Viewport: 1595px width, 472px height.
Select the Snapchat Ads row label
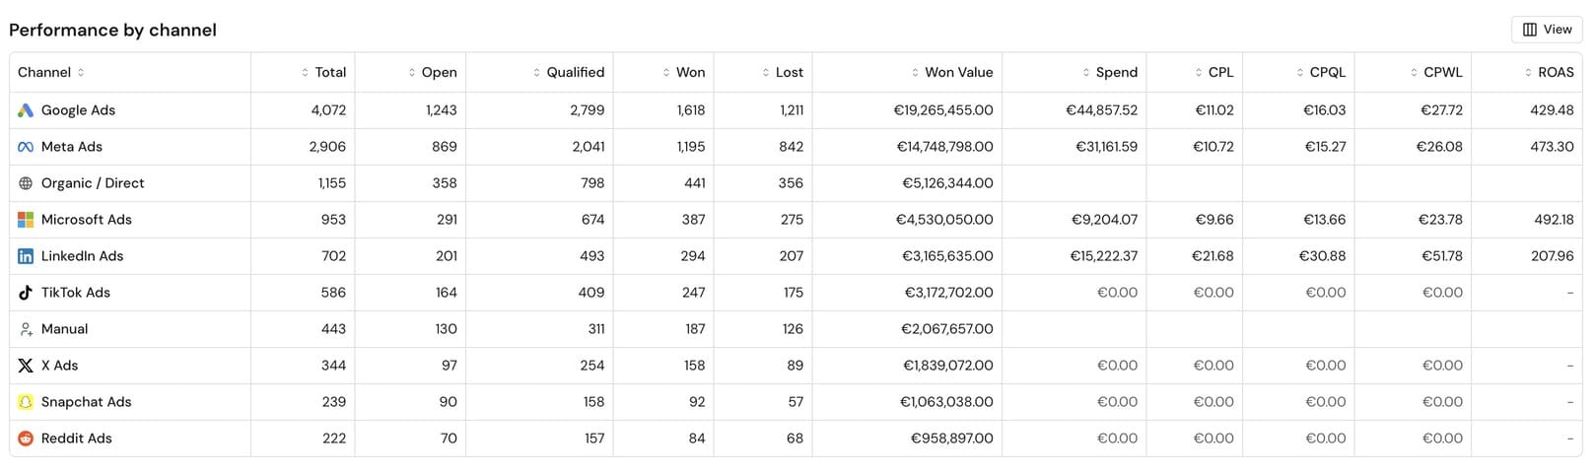tap(86, 402)
